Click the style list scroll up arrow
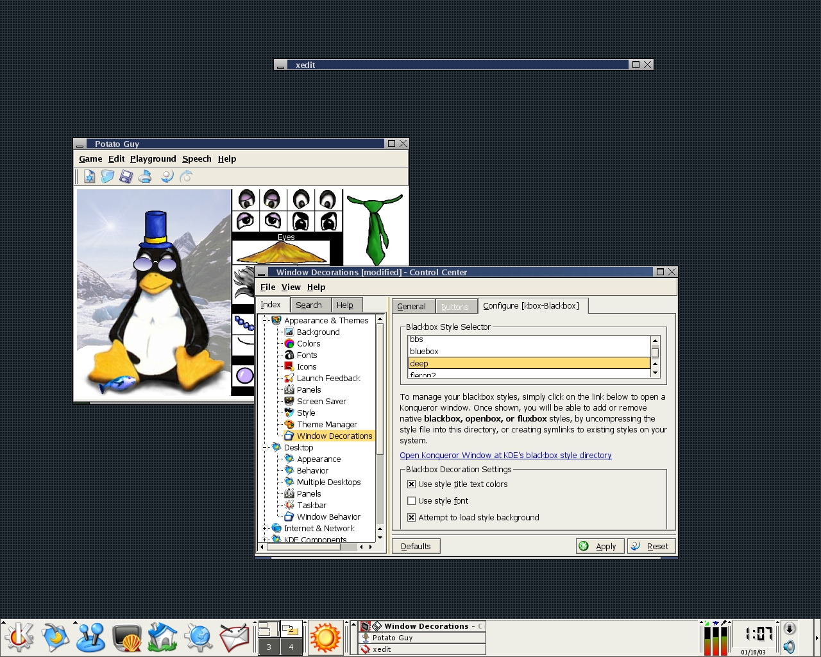The height and width of the screenshot is (657, 821). click(655, 341)
